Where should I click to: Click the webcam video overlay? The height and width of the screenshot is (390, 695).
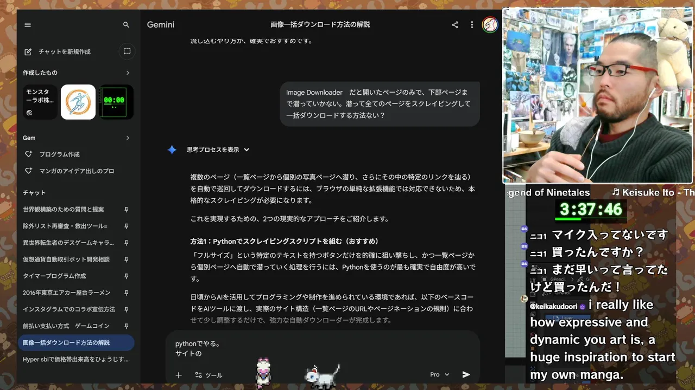pos(598,95)
